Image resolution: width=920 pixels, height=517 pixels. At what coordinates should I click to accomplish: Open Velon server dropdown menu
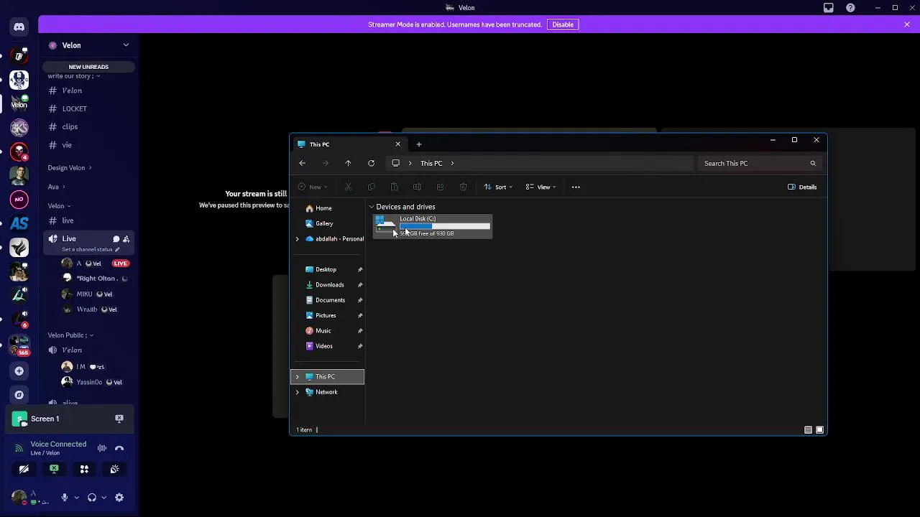pos(126,45)
